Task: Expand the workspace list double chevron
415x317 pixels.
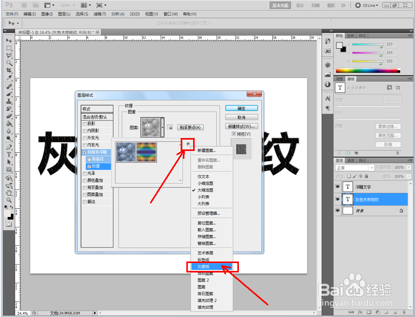Action: 343,5
